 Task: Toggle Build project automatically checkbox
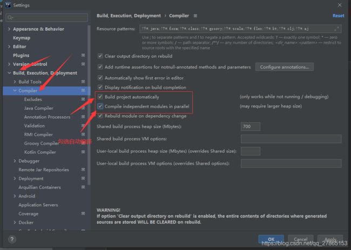100,97
